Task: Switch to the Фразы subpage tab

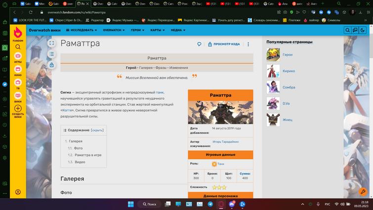Action: point(161,68)
